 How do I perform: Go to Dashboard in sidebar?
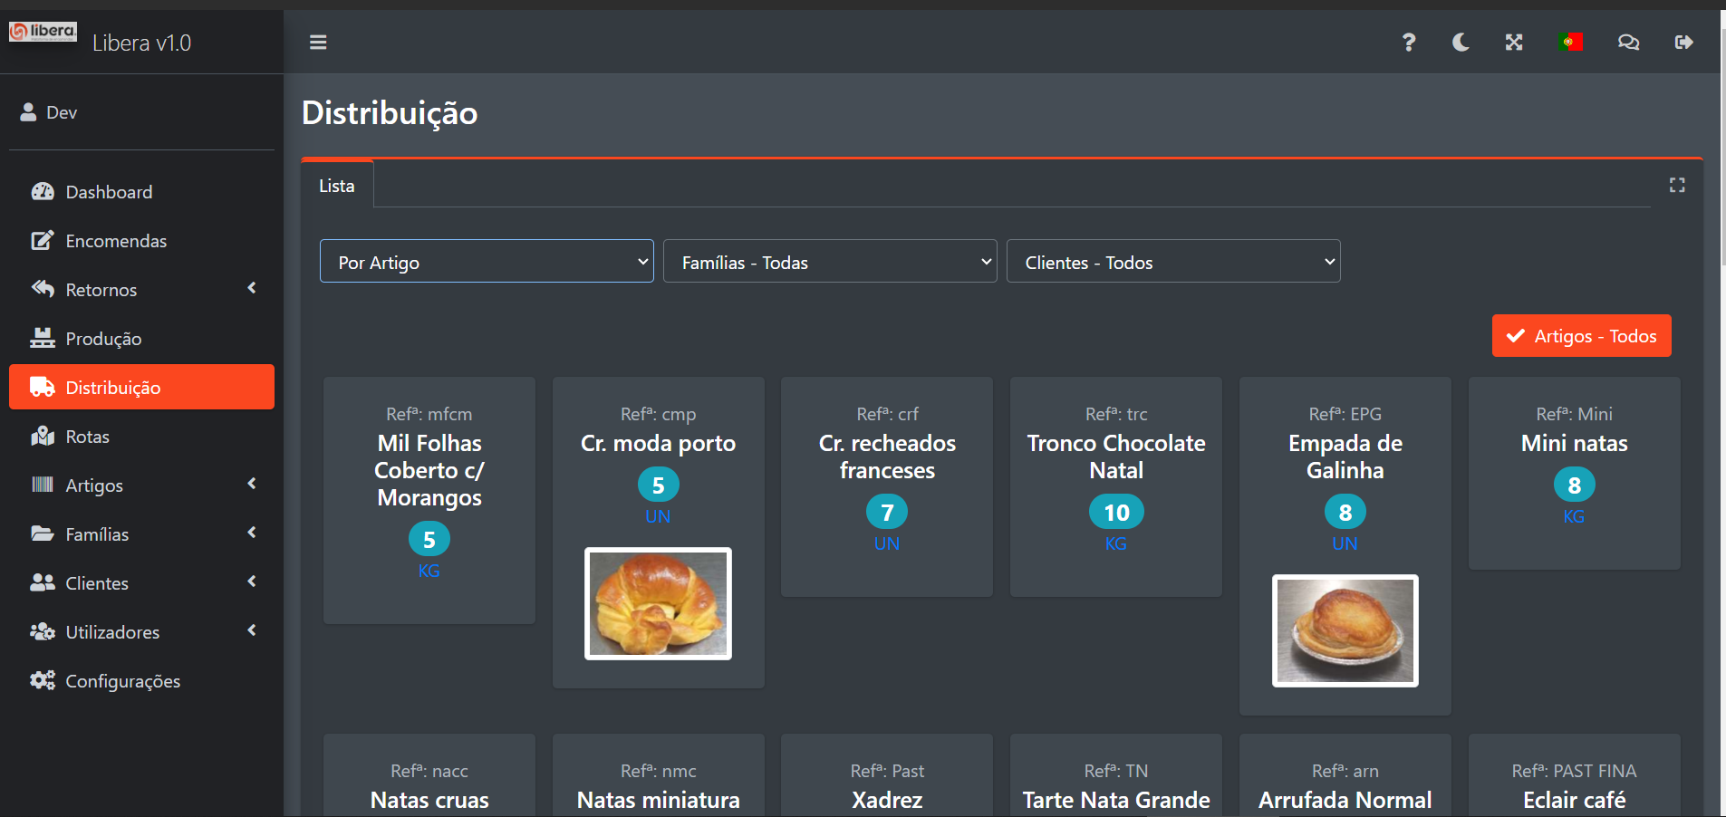click(109, 192)
